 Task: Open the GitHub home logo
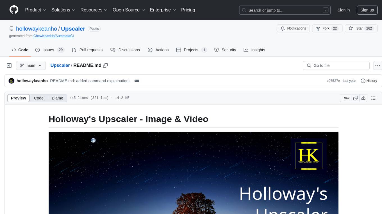click(14, 10)
